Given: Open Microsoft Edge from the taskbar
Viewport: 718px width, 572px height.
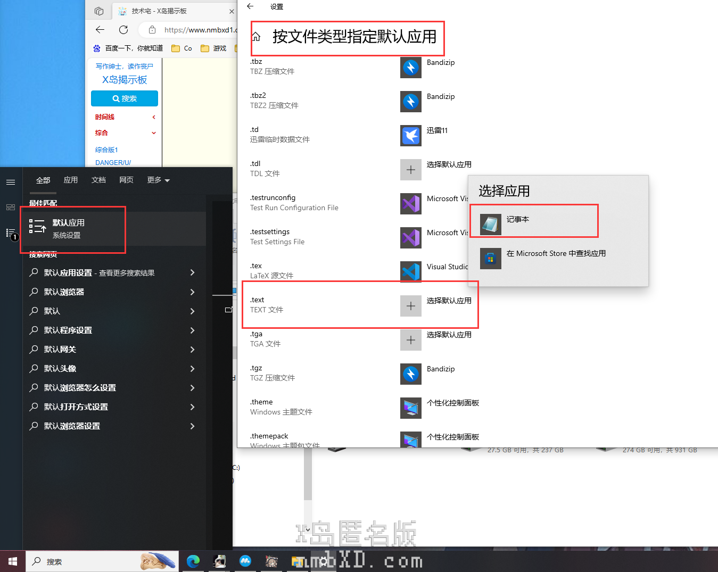Looking at the screenshot, I should [193, 561].
